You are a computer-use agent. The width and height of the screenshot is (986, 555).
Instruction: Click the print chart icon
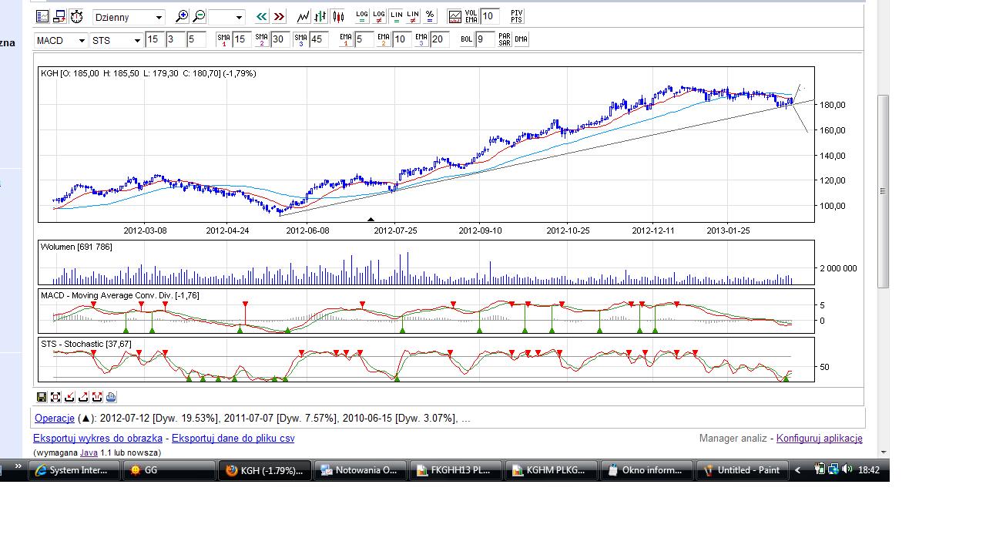[x=111, y=397]
